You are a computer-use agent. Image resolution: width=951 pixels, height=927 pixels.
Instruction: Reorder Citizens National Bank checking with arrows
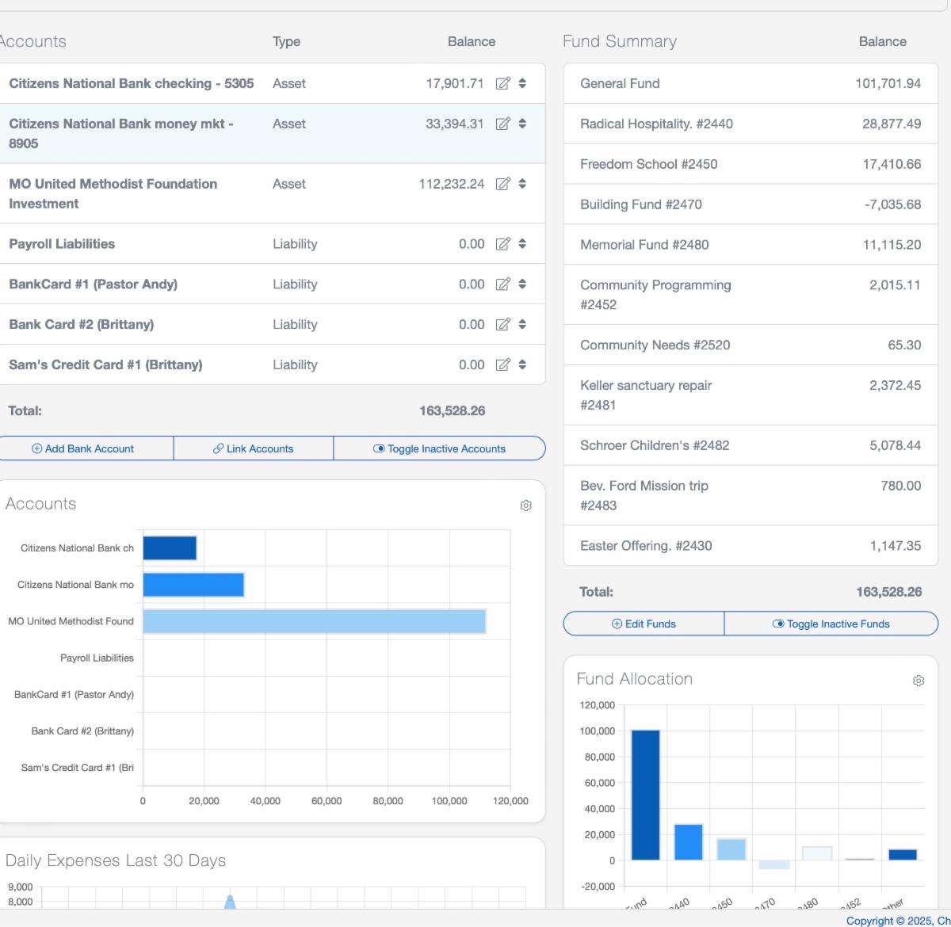522,83
